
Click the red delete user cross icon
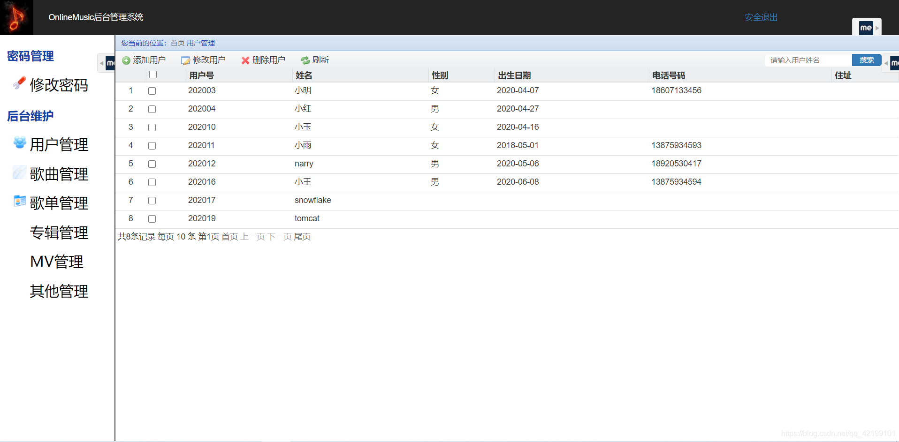coord(245,60)
